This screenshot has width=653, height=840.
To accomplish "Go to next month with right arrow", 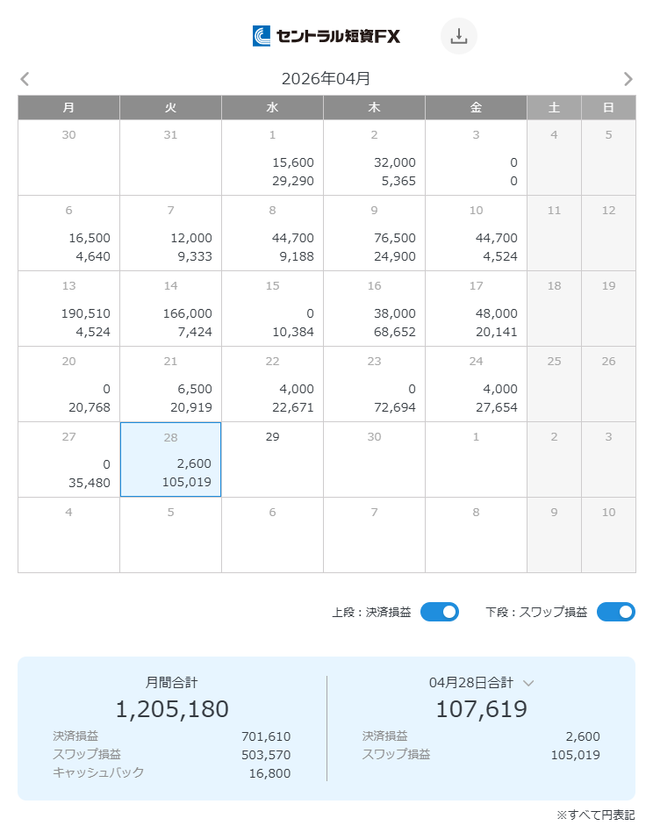I will [x=628, y=79].
